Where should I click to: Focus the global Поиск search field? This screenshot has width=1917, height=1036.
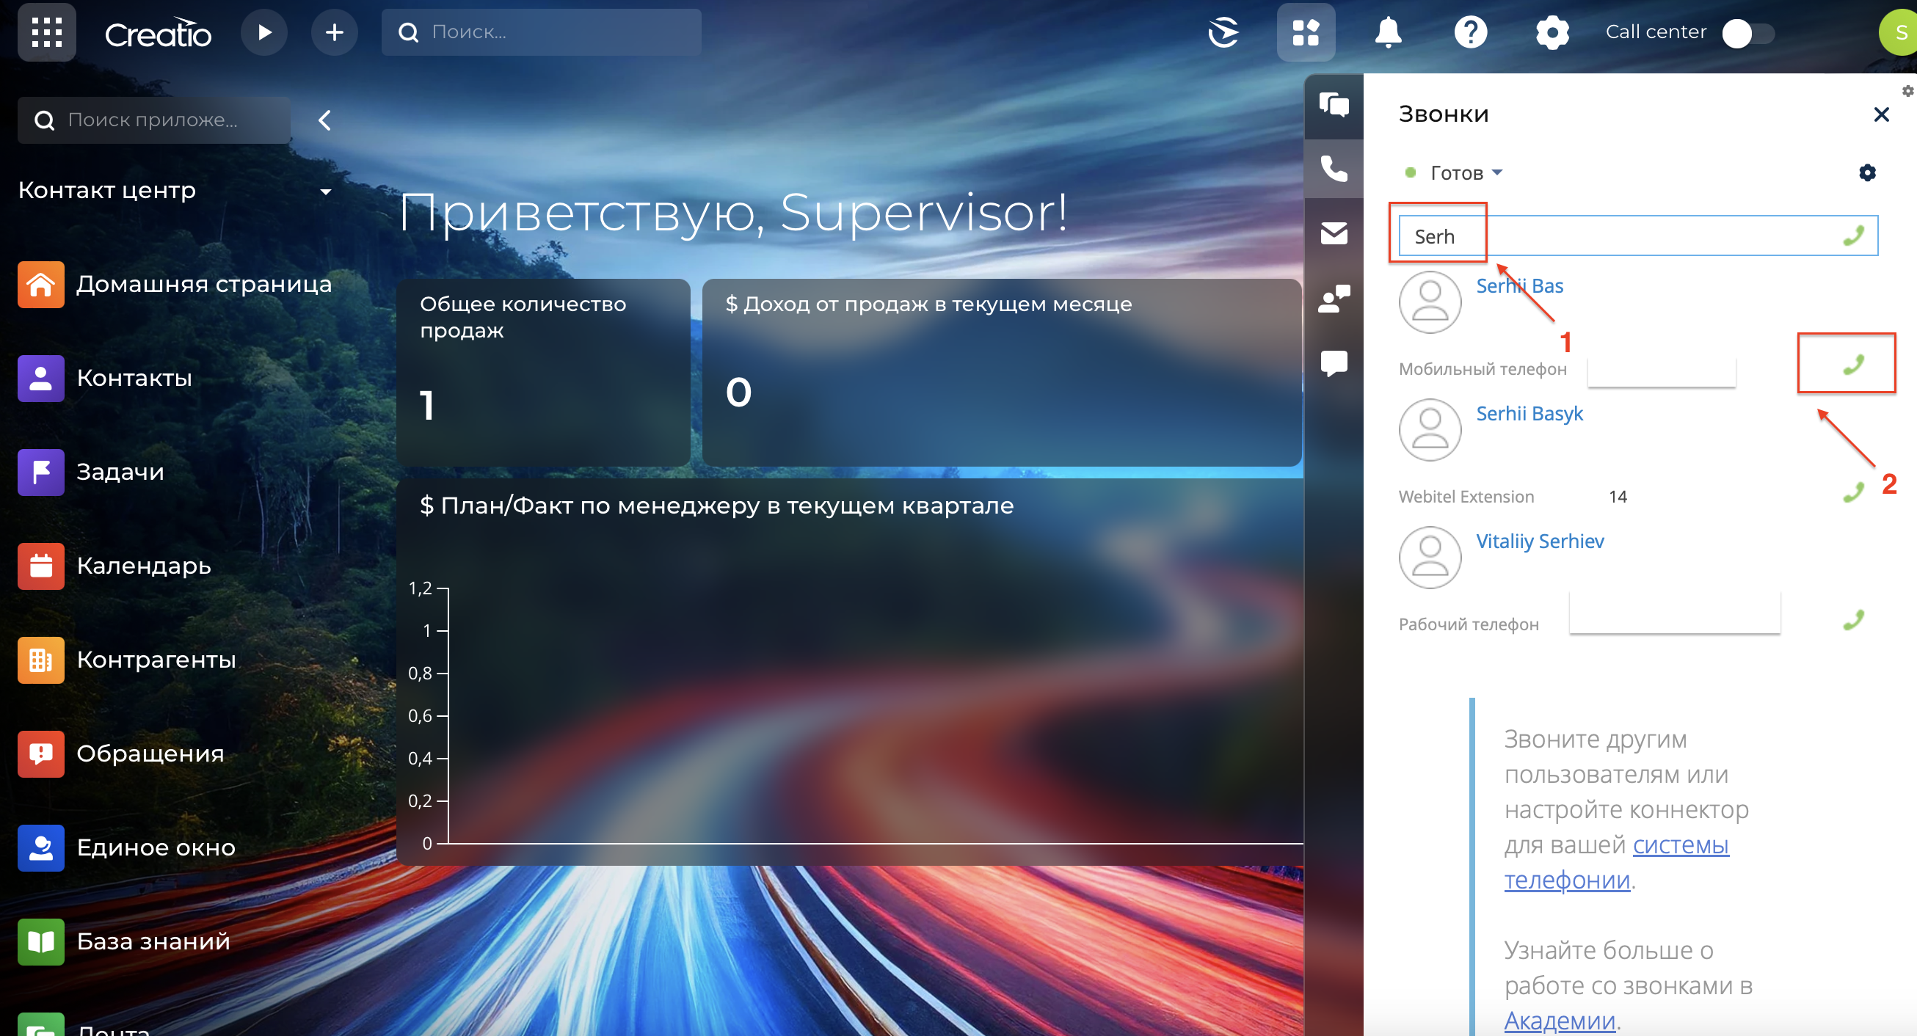pyautogui.click(x=541, y=32)
